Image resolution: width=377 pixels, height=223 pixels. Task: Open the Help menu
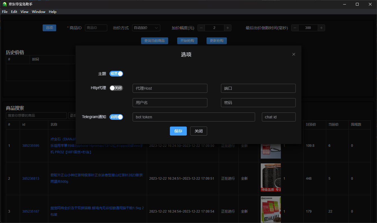click(52, 12)
